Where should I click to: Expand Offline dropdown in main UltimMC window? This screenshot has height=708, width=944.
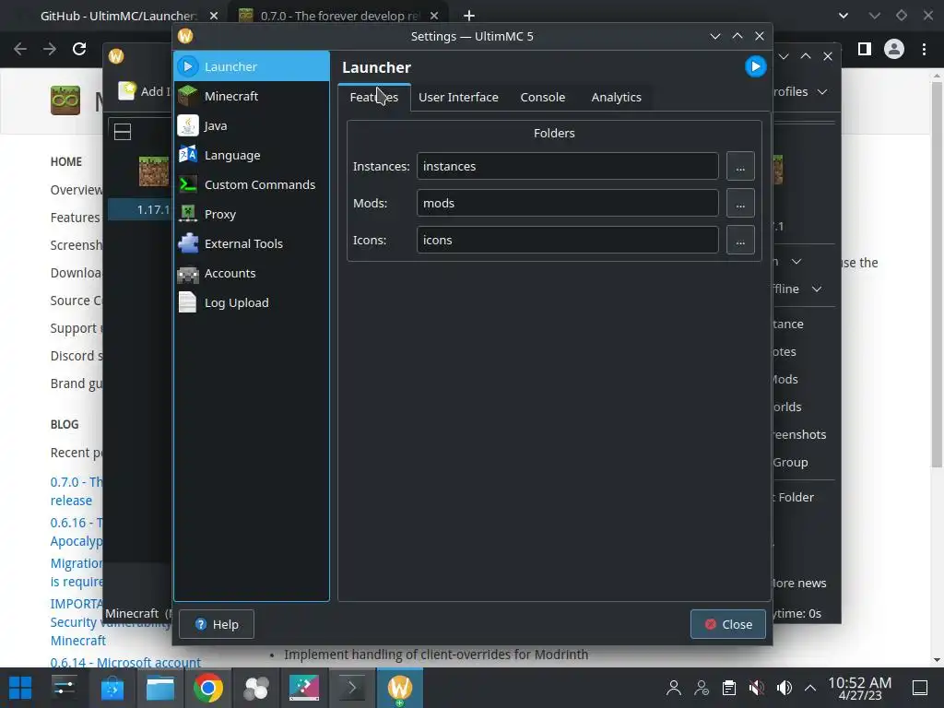click(x=817, y=289)
